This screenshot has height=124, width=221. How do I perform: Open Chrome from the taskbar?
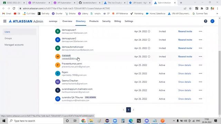(x=84, y=121)
